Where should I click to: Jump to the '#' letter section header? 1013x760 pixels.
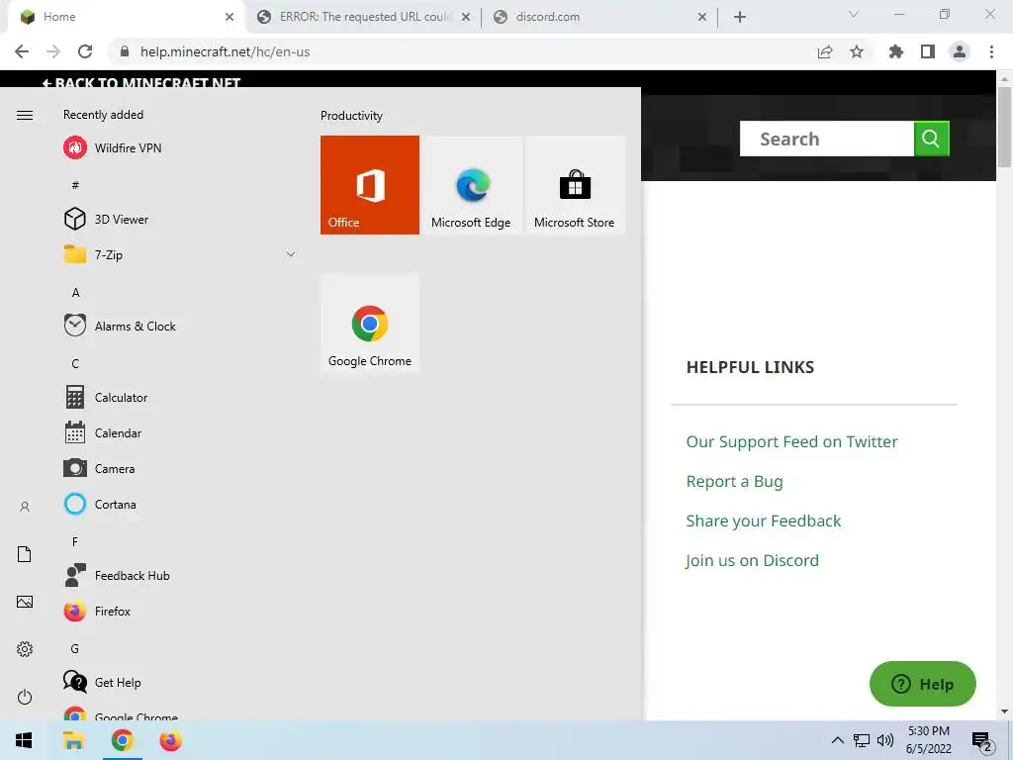tap(75, 185)
